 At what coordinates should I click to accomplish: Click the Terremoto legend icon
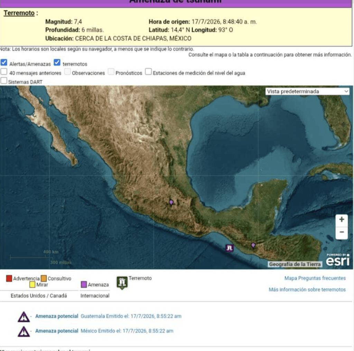pyautogui.click(x=122, y=283)
